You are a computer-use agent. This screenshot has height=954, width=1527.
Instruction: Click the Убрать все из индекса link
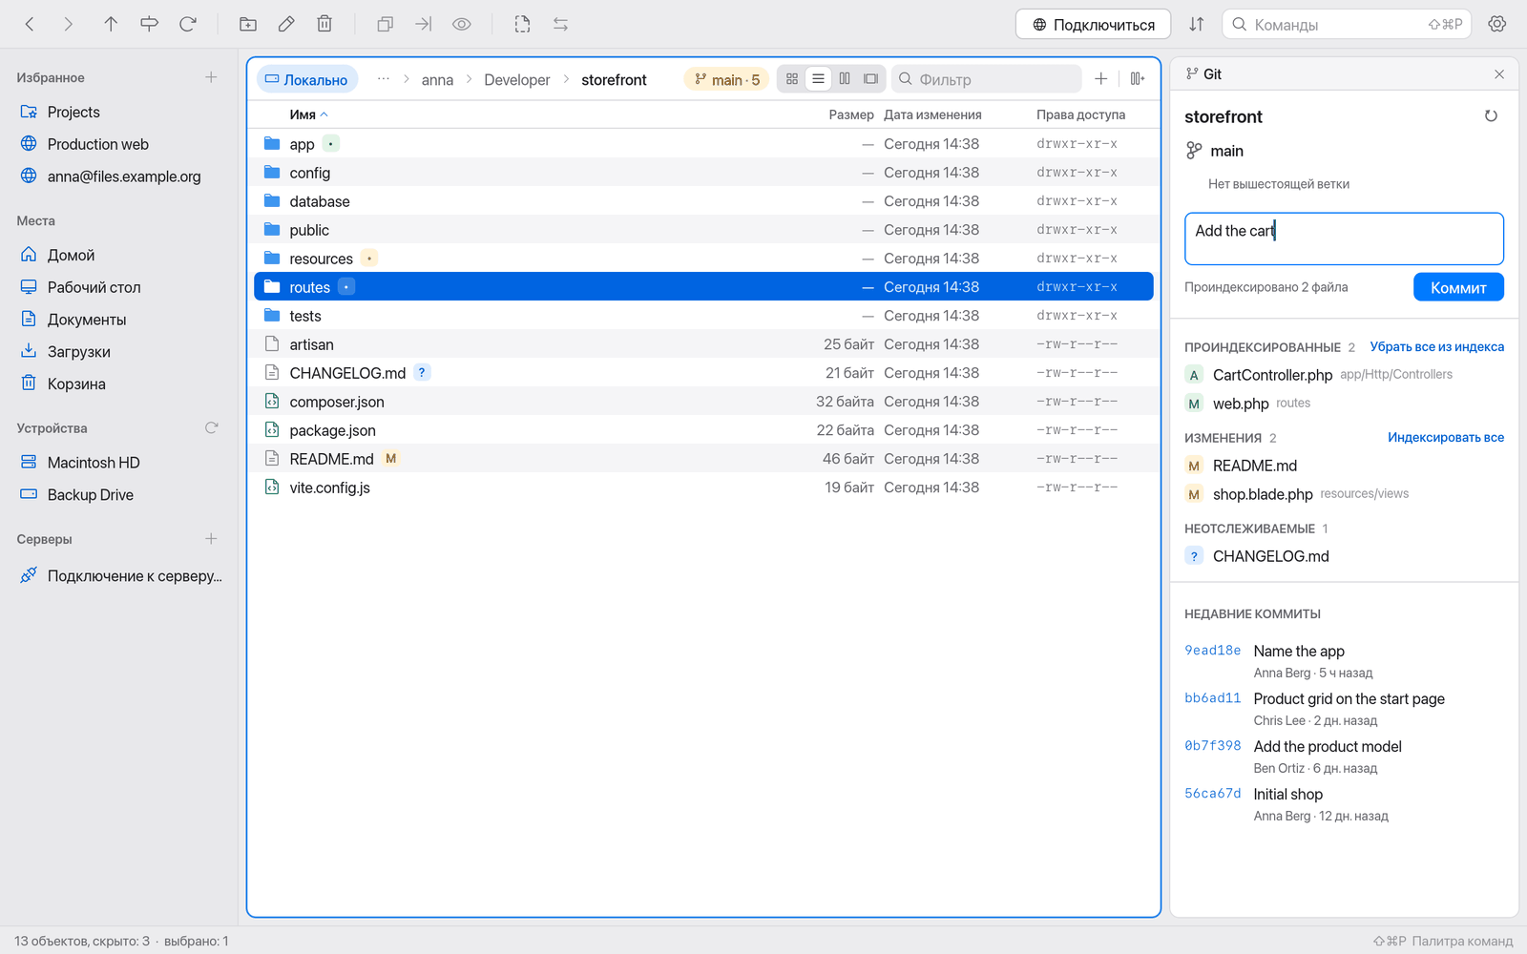coord(1437,346)
